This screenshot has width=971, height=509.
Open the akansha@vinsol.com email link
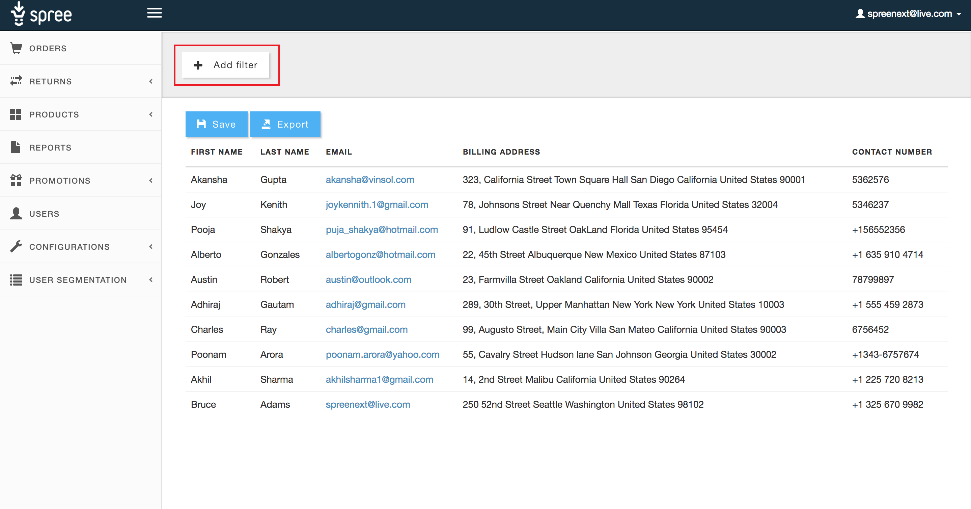pos(370,180)
